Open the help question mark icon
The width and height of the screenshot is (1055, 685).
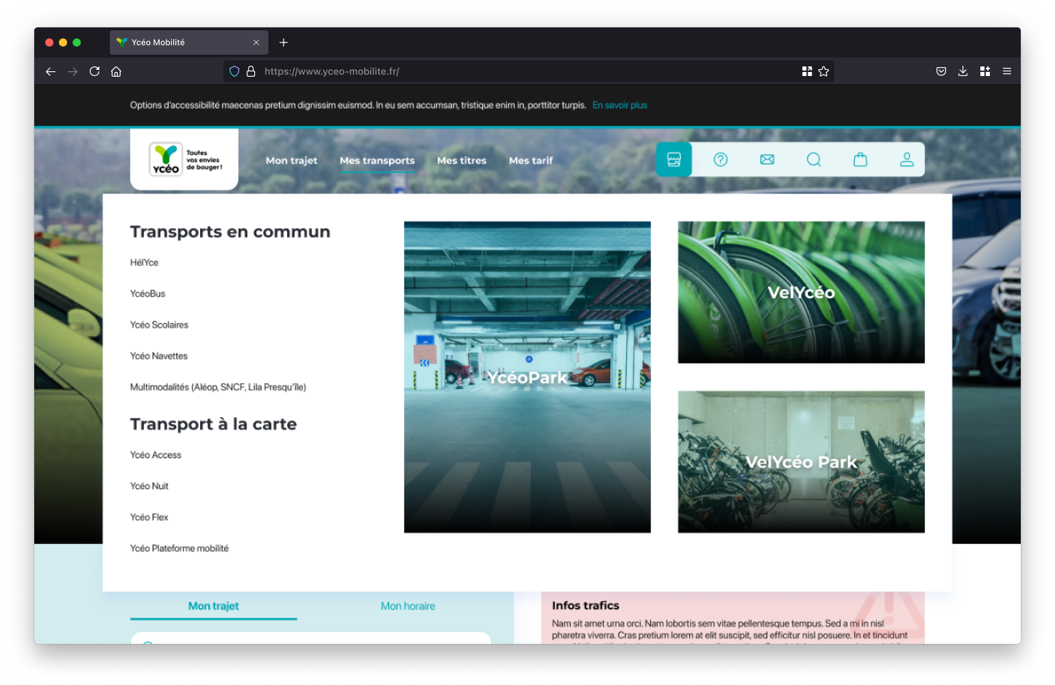tap(721, 160)
